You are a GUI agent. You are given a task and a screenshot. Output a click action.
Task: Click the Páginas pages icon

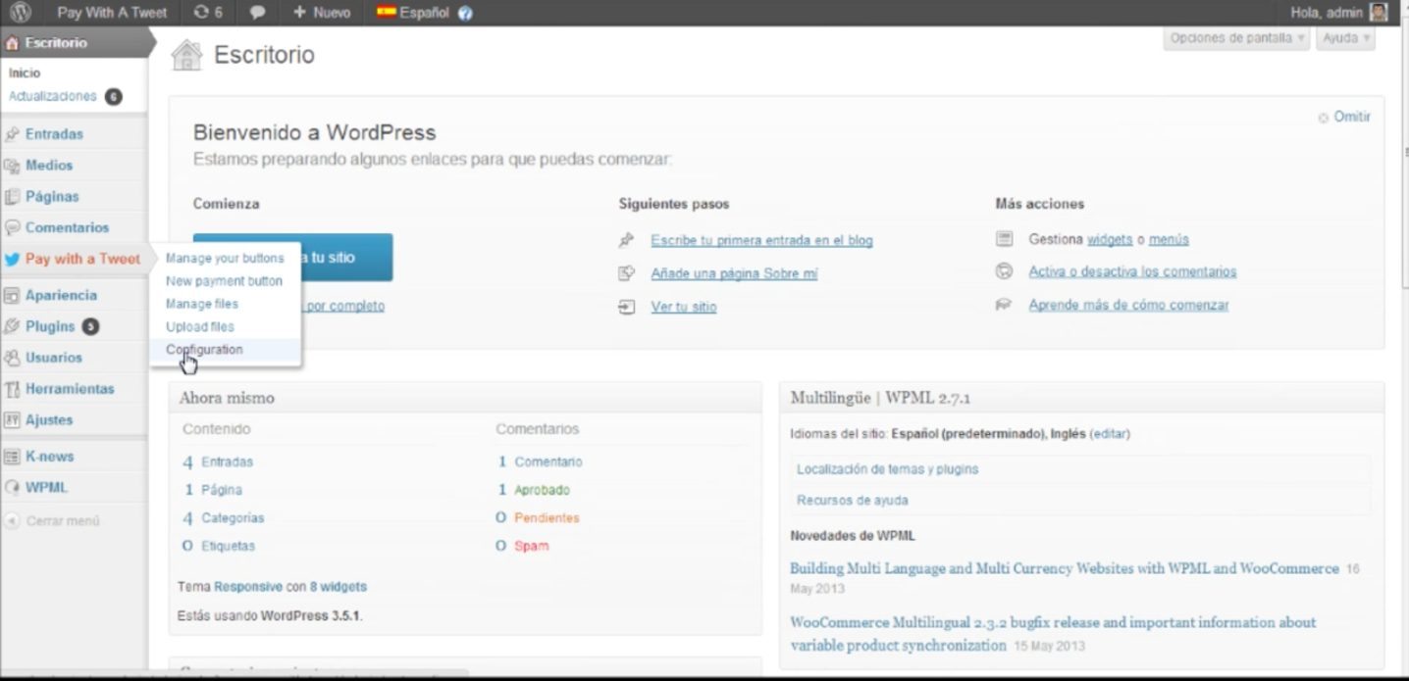point(13,197)
